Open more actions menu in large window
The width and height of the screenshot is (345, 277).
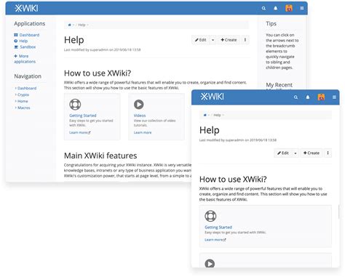245,40
